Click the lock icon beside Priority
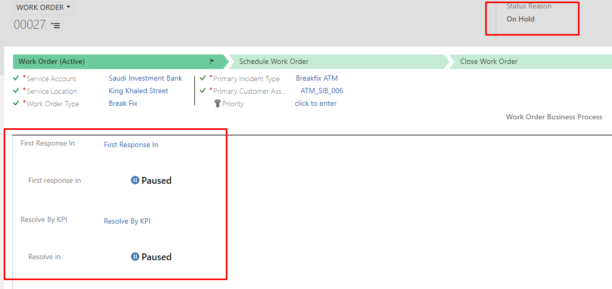The image size is (612, 289). click(x=217, y=104)
